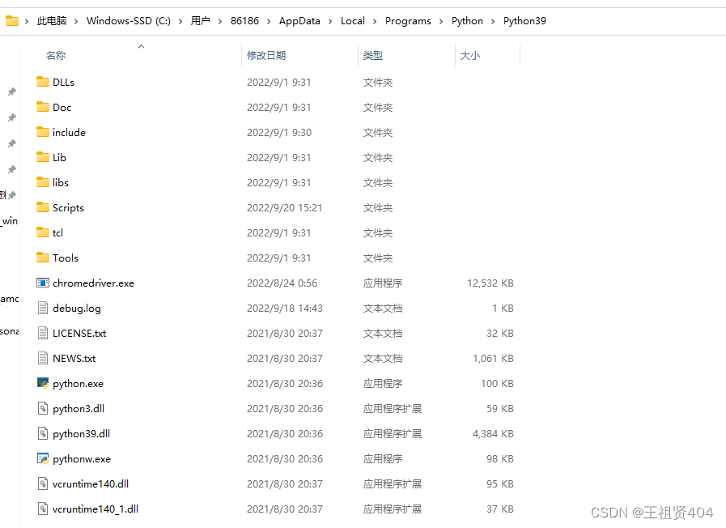Expand chevron after 此电脑 in address bar
This screenshot has height=528, width=726.
(76, 21)
